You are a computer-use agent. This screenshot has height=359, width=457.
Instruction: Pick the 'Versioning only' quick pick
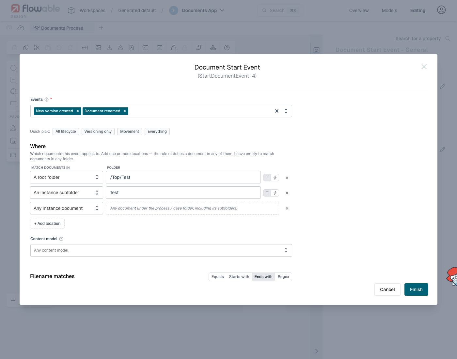point(98,132)
